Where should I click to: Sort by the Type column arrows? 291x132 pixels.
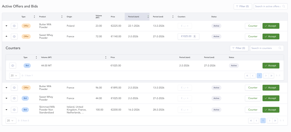(34, 16)
